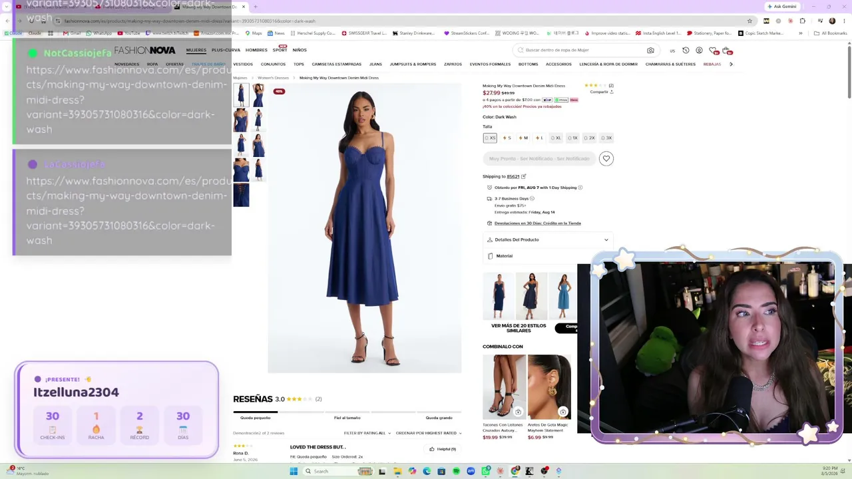Open a new browser tab
Image resolution: width=852 pixels, height=479 pixels.
coord(256,7)
